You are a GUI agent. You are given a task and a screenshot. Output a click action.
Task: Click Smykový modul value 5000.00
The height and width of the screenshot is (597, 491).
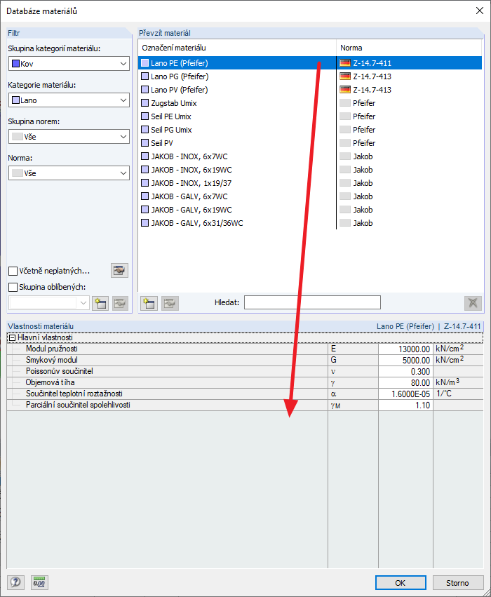coord(405,360)
